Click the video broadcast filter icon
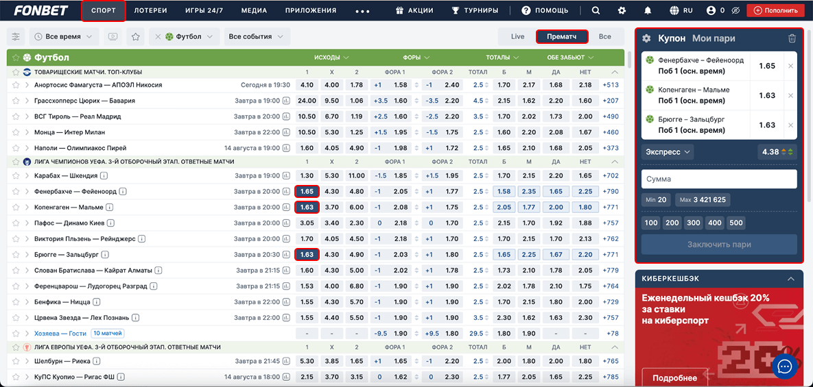This screenshot has height=387, width=813. [x=113, y=37]
